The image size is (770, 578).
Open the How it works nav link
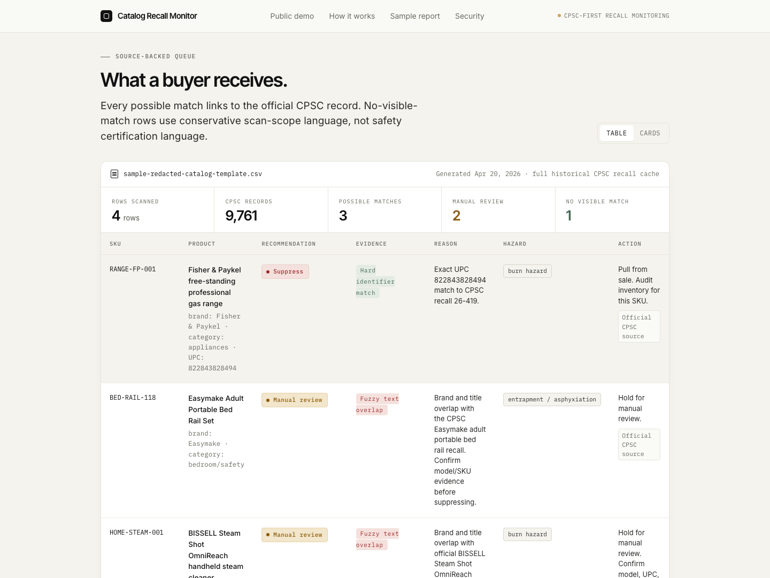(352, 16)
